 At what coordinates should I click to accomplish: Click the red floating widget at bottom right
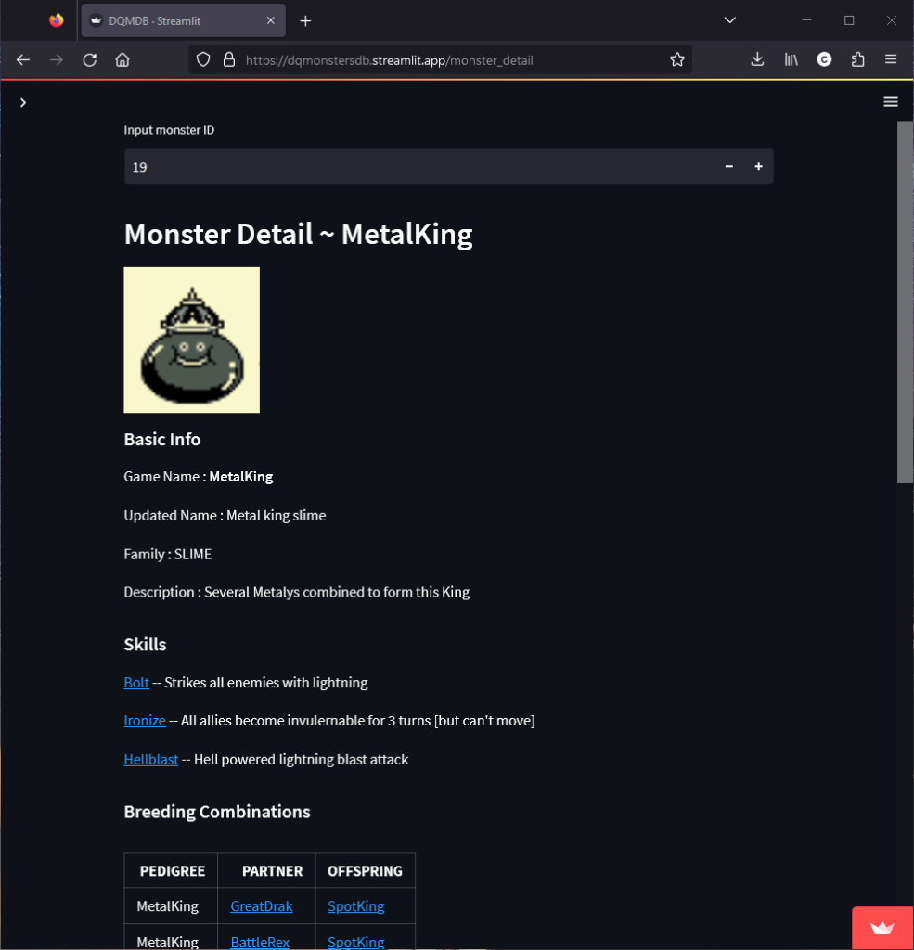881,927
